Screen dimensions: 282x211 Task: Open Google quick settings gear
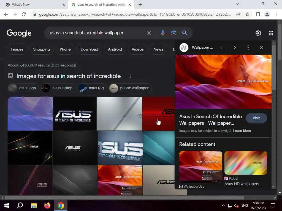click(x=258, y=33)
